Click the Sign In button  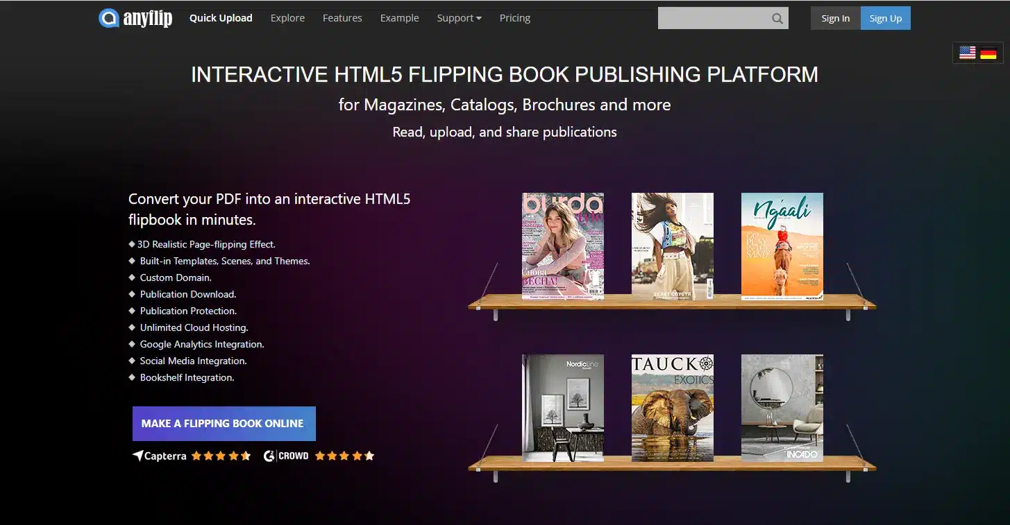click(836, 18)
